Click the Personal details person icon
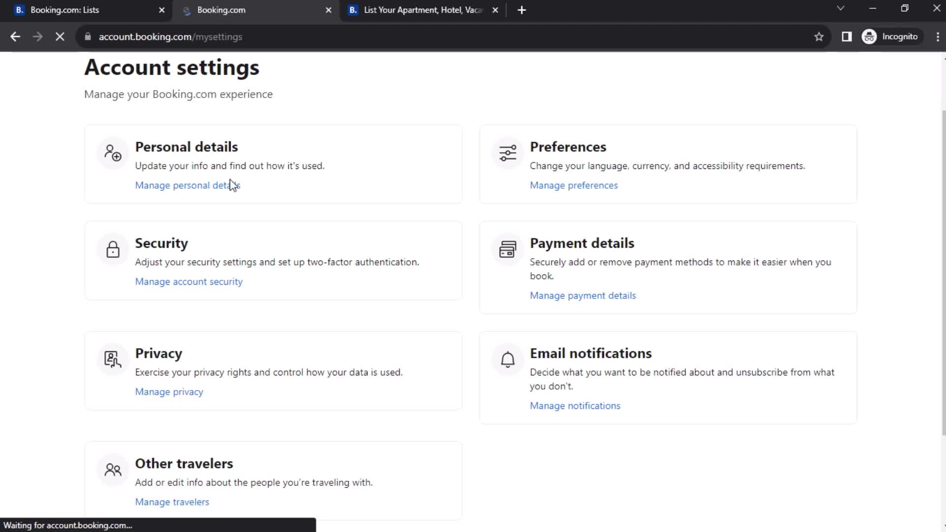 (x=113, y=153)
